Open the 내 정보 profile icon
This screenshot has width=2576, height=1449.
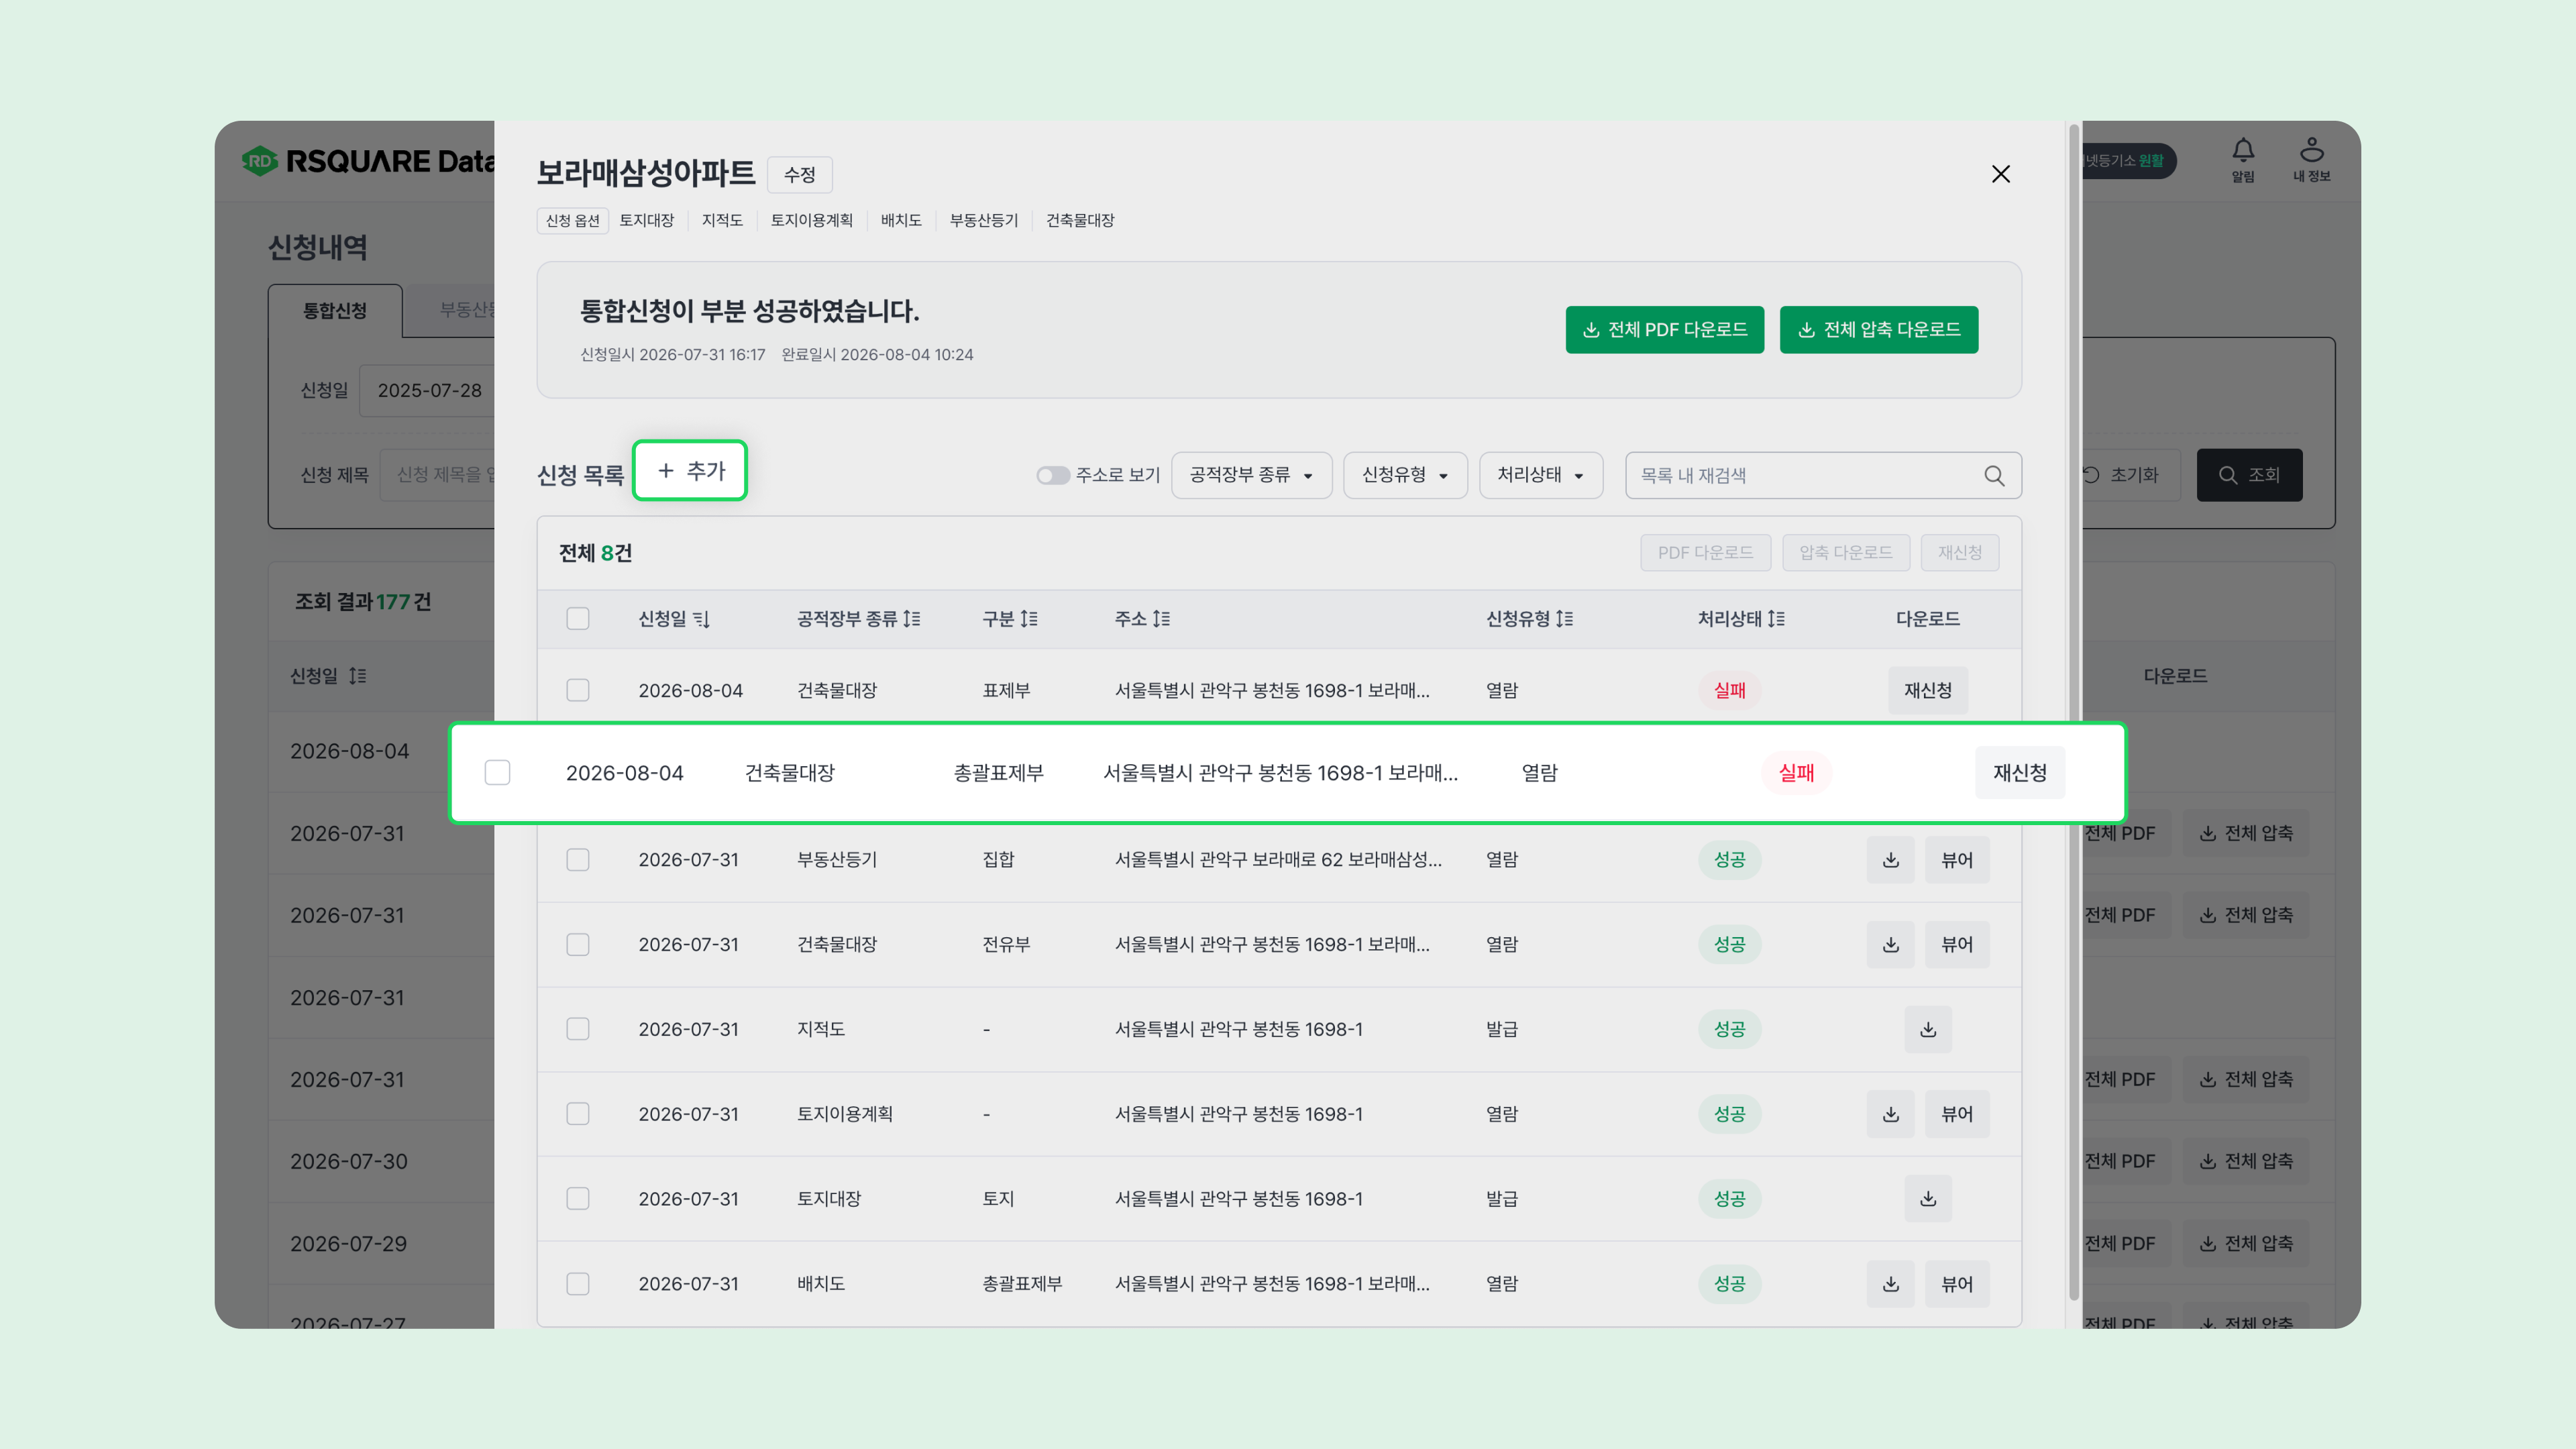coord(2311,151)
